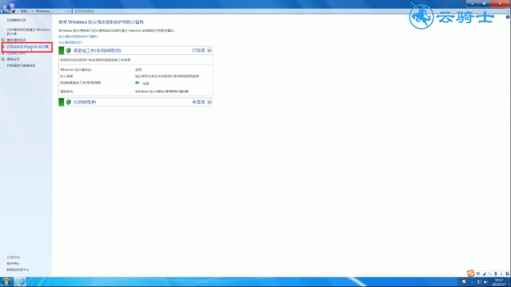Viewport: 511px width, 287px height.
Task: Click refresh button beside address bar
Action: 70,11
